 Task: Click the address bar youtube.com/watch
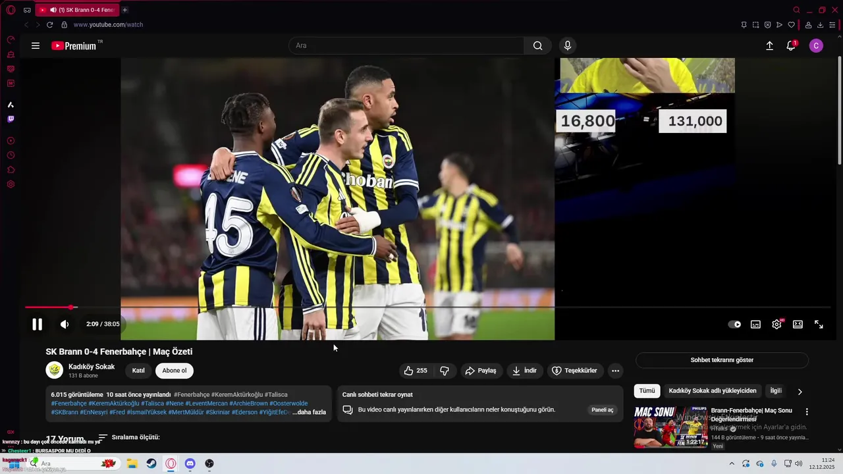(108, 24)
